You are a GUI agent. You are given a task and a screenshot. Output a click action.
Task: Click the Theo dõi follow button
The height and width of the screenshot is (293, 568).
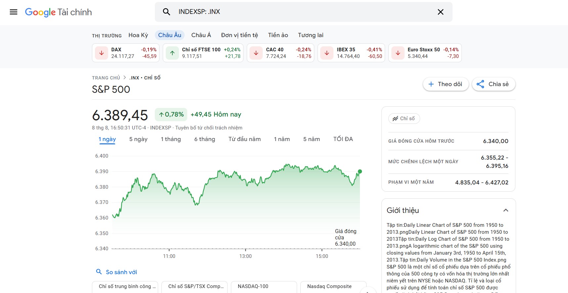point(446,84)
